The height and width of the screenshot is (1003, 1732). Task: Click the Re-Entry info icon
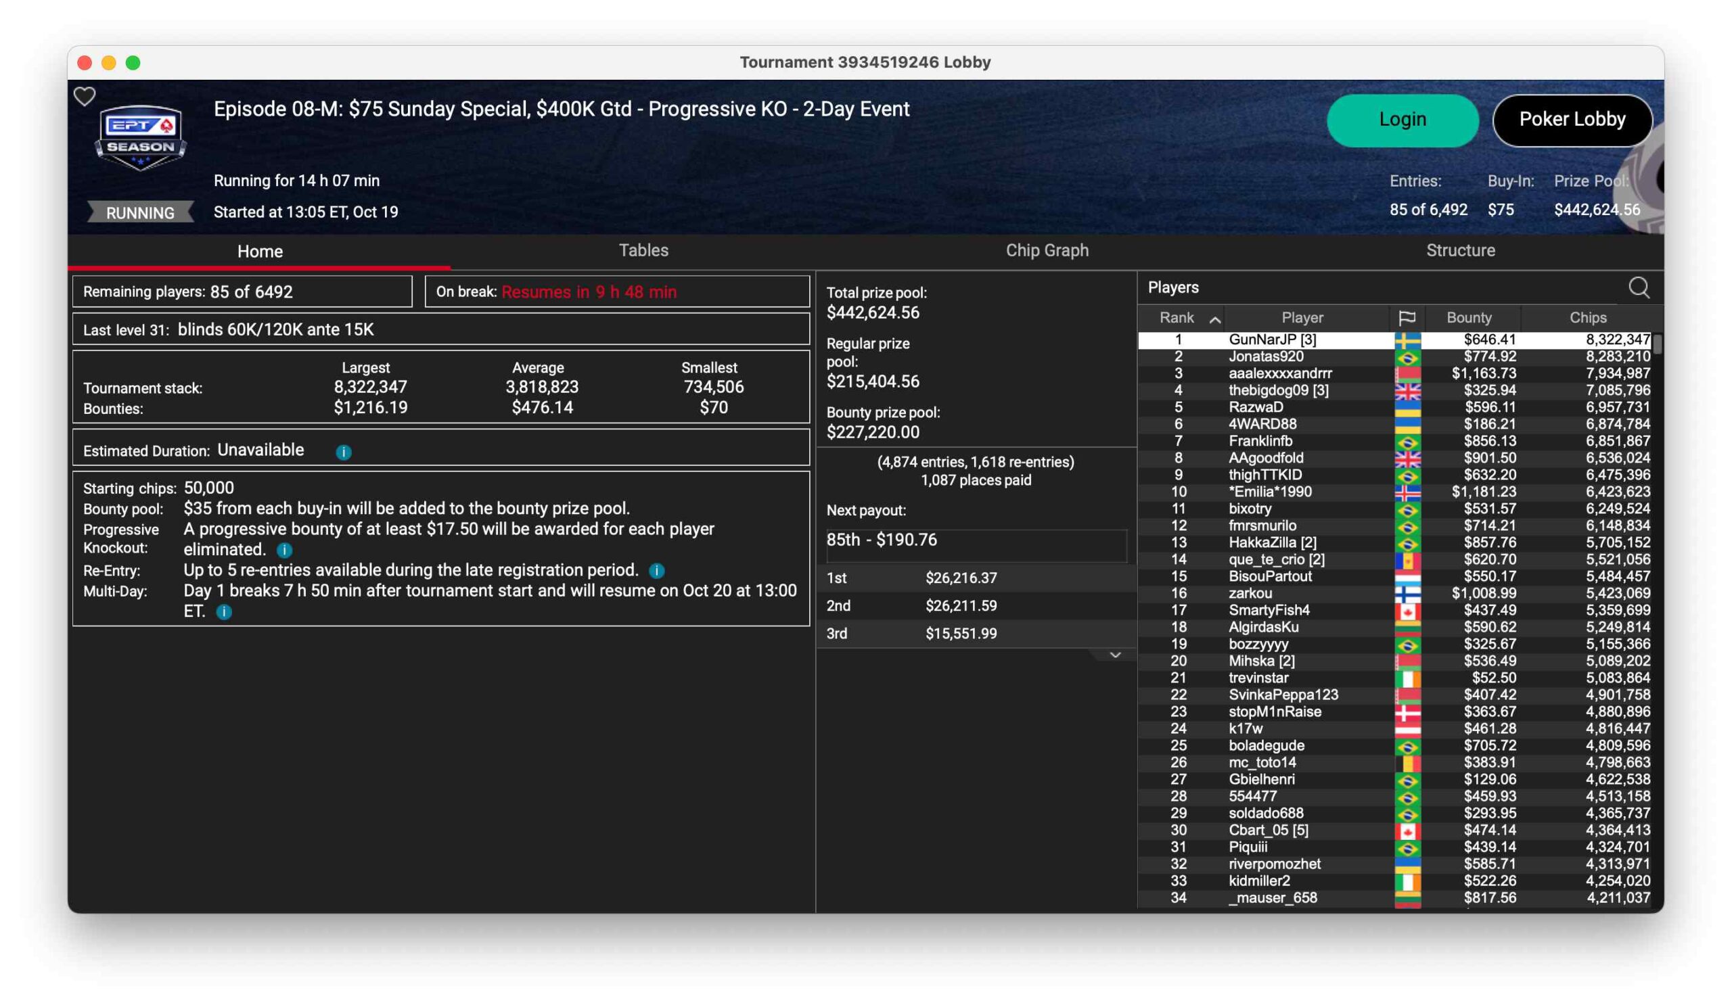[656, 571]
